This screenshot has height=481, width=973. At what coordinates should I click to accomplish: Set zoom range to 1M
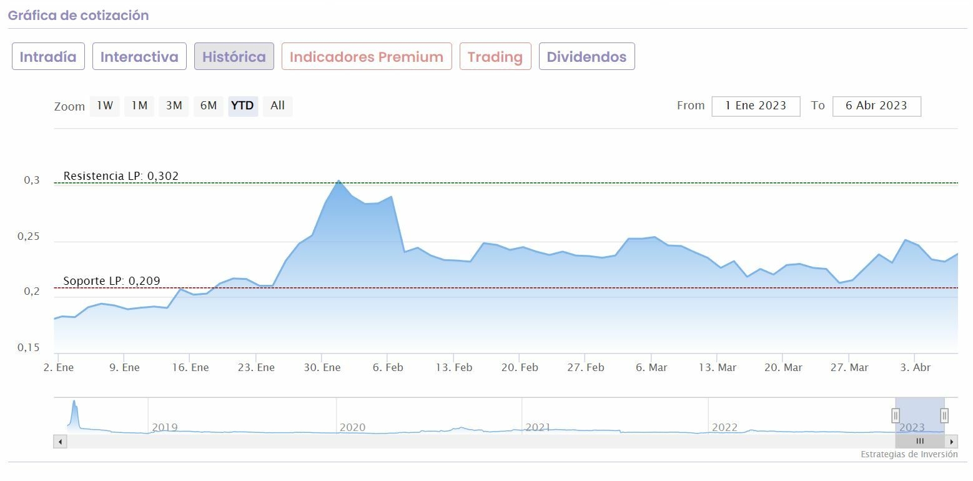(139, 106)
